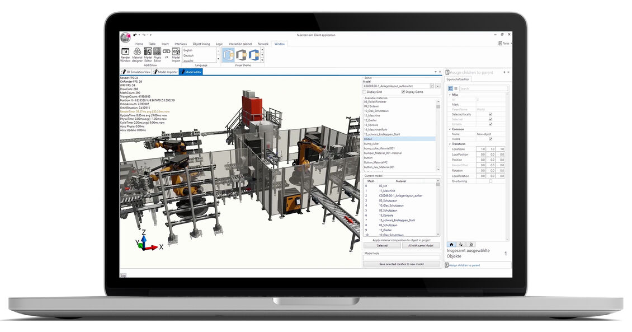Screen dimensions: 632x332
Task: Open the Eigenschaftseditor tab
Action: 458,80
